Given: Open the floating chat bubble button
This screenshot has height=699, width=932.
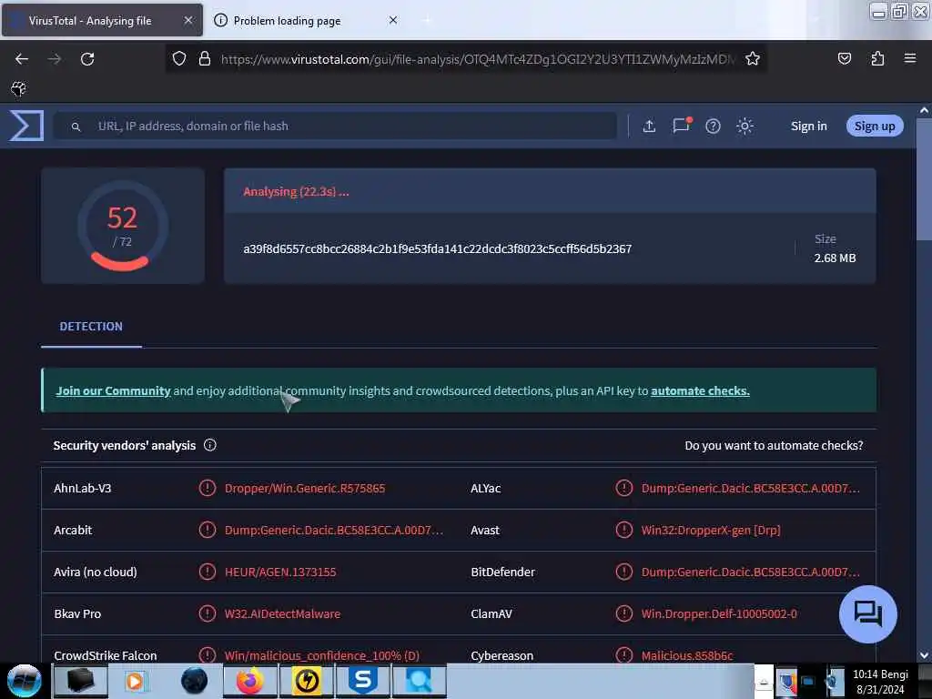Looking at the screenshot, I should pyautogui.click(x=867, y=614).
